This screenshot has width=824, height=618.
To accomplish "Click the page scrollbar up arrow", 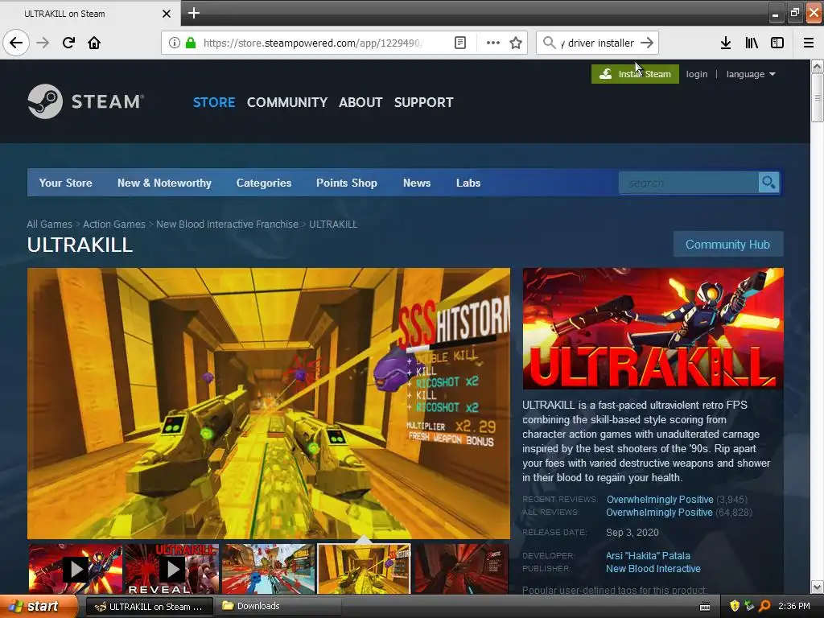I will pos(818,66).
